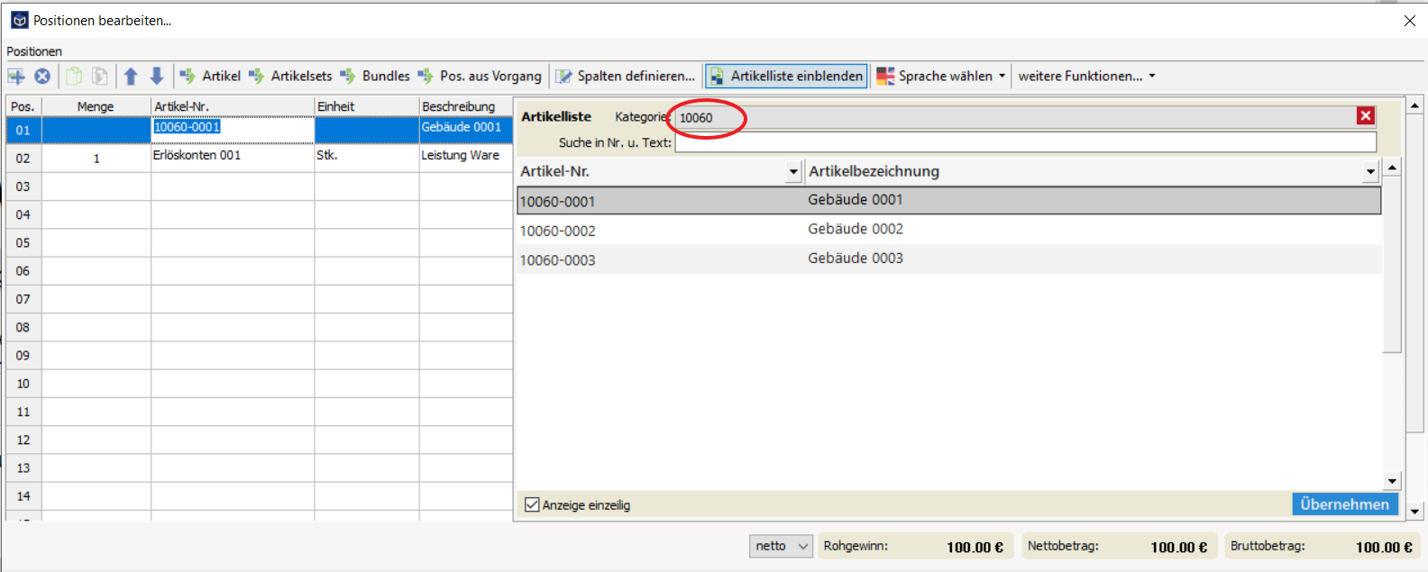The height and width of the screenshot is (572, 1428).
Task: Open Bundles from toolbar
Action: coord(375,76)
